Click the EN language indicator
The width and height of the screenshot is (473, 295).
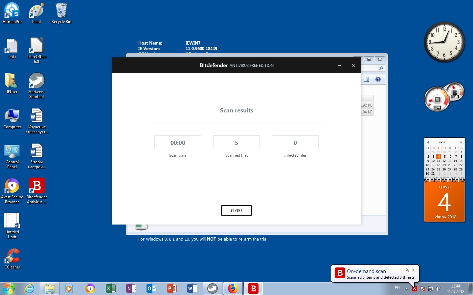click(x=397, y=288)
